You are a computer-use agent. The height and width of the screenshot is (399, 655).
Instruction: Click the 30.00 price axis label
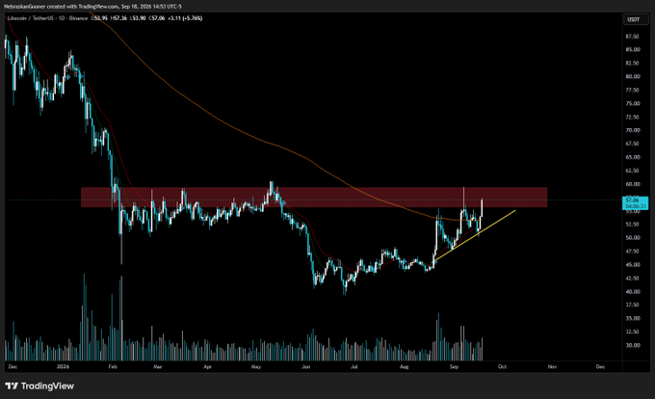(633, 345)
